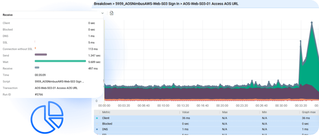
Task: Click the 00:35:09 Time value
Action: (x=40, y=75)
